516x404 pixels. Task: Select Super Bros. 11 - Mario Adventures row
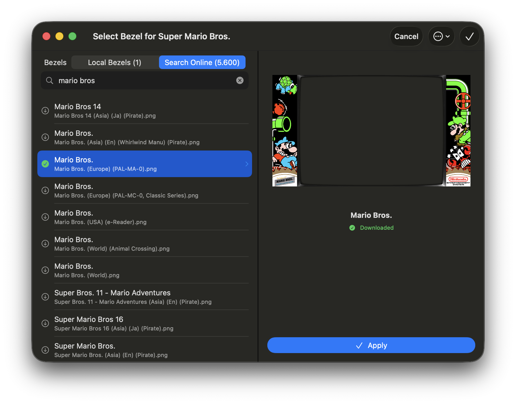(145, 297)
